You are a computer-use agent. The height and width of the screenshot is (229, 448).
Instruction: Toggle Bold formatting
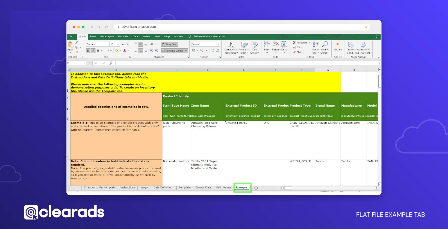(88, 51)
